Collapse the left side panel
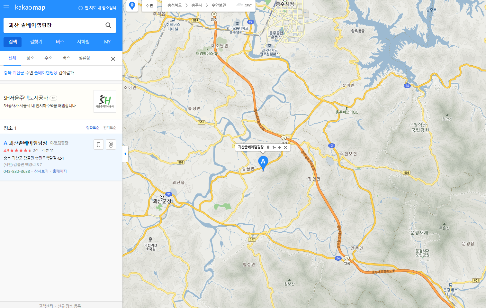The width and height of the screenshot is (486, 308). coord(125,154)
